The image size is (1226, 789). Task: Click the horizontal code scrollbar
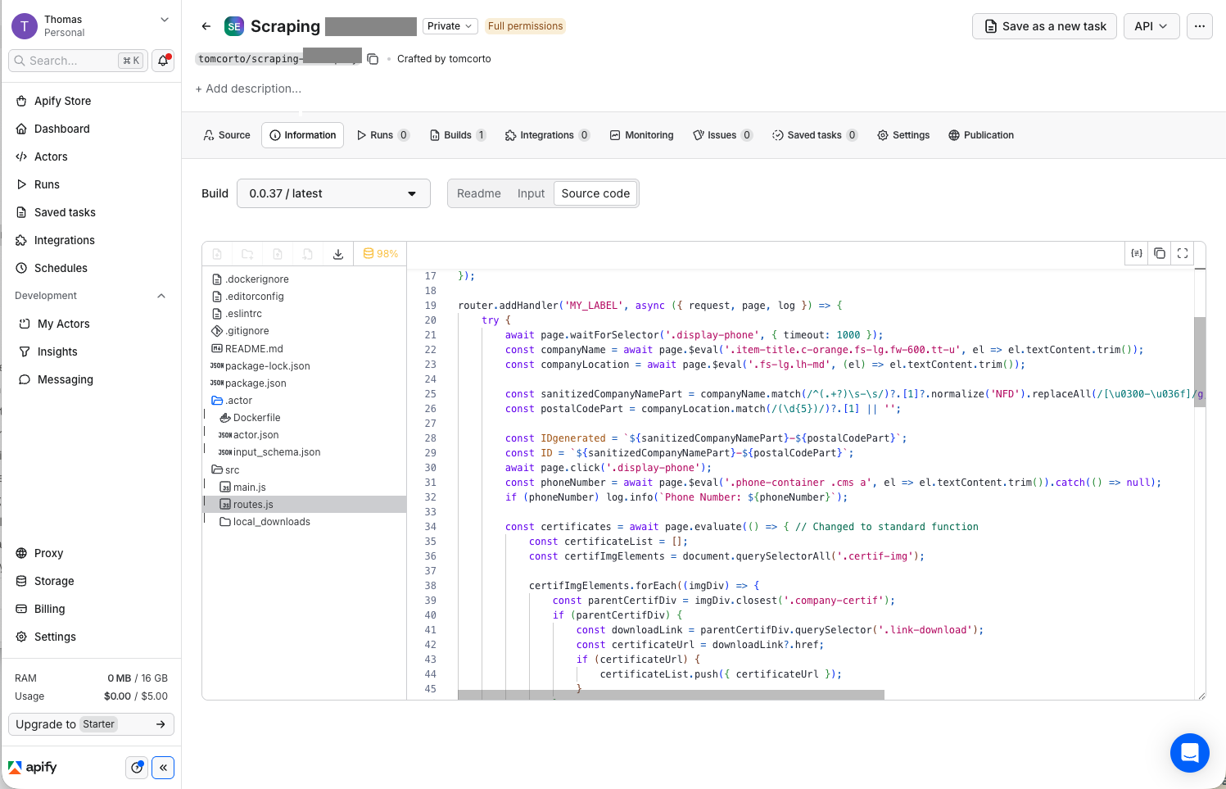click(671, 695)
